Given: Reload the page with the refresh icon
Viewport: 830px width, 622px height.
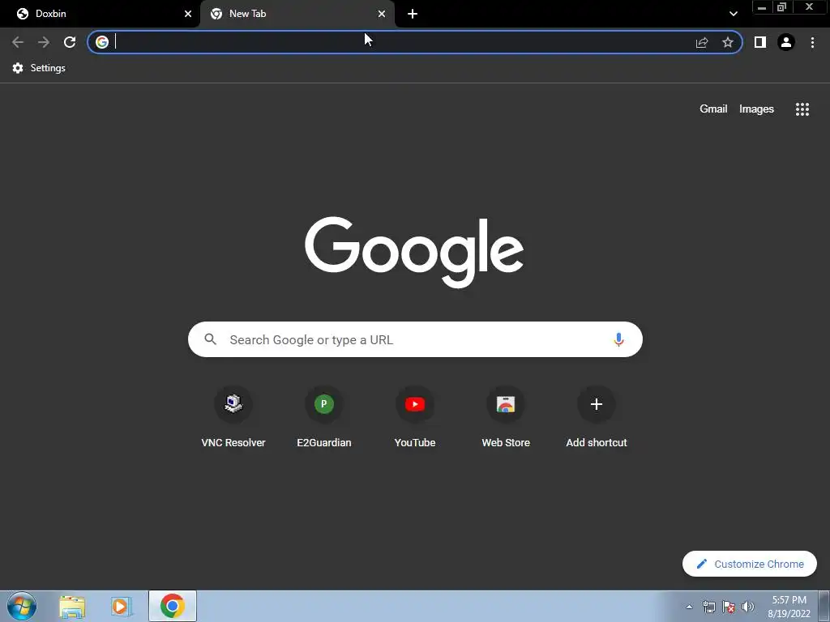Looking at the screenshot, I should click(x=70, y=42).
